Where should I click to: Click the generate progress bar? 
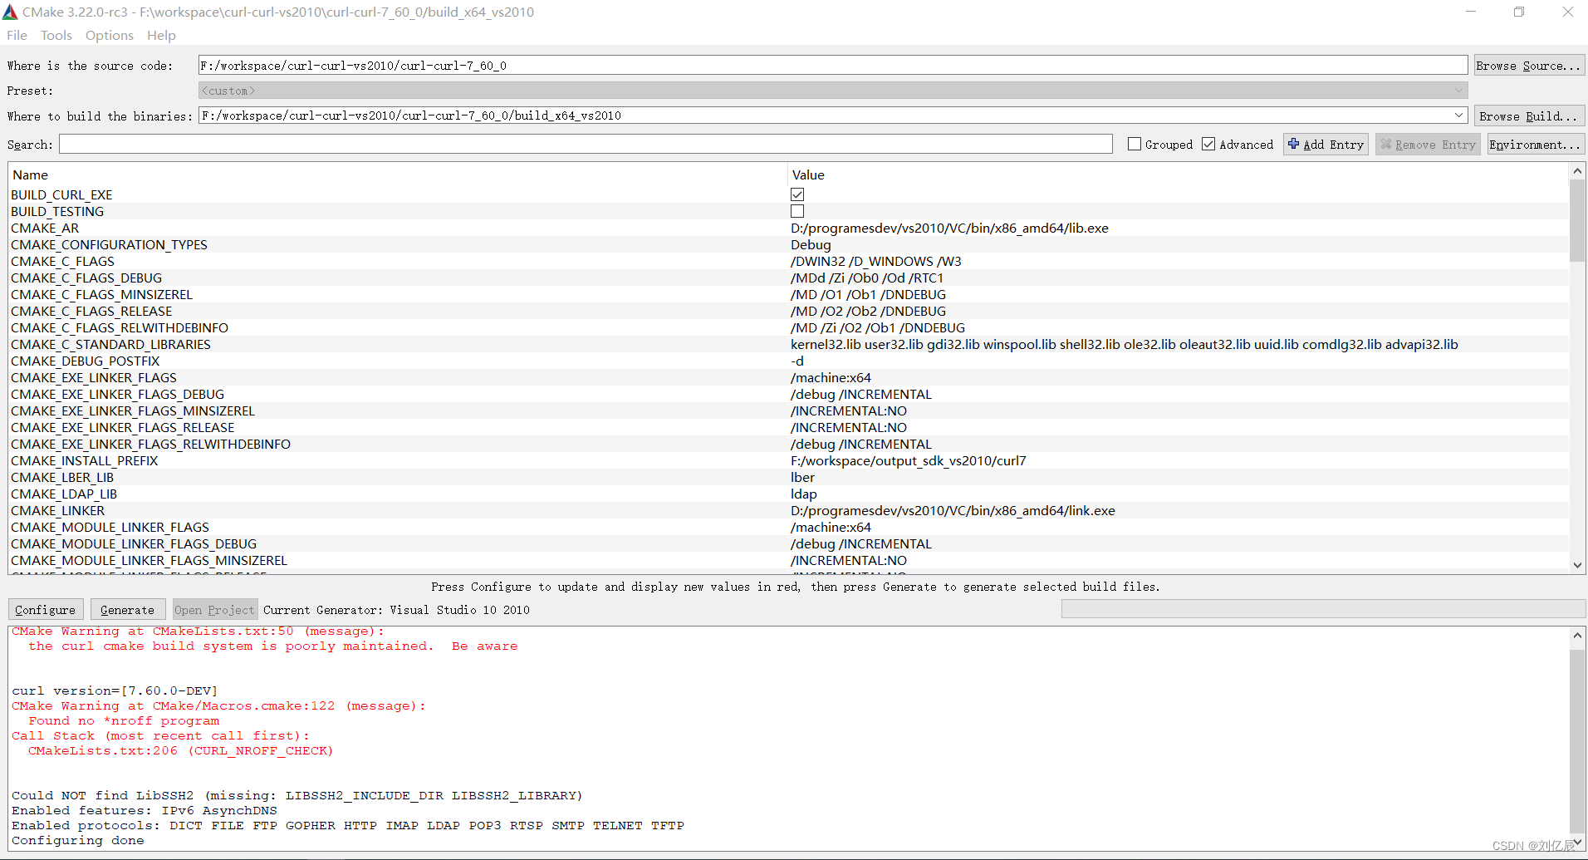coord(1323,610)
